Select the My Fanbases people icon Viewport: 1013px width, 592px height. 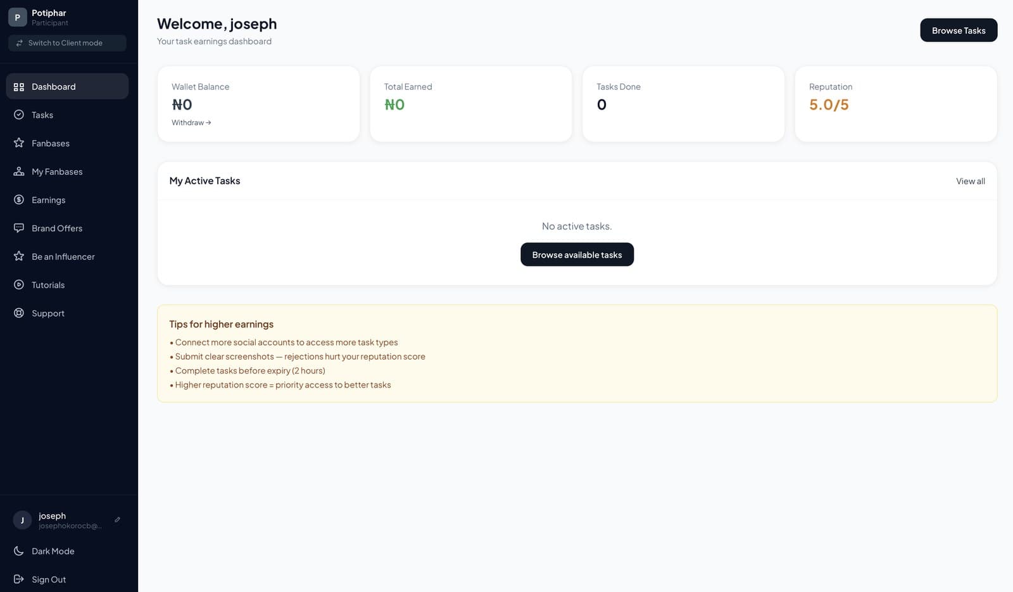tap(19, 172)
